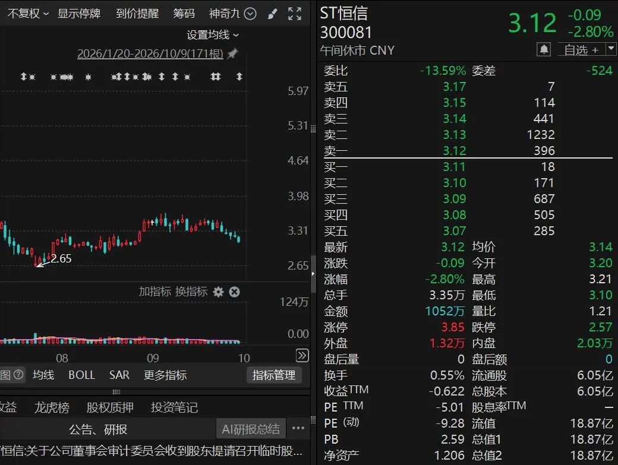Switch to the 股权质押 tab
This screenshot has height=465, width=618.
[110, 407]
